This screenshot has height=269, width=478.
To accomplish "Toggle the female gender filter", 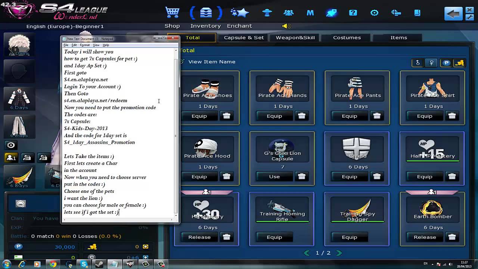I will [431, 63].
